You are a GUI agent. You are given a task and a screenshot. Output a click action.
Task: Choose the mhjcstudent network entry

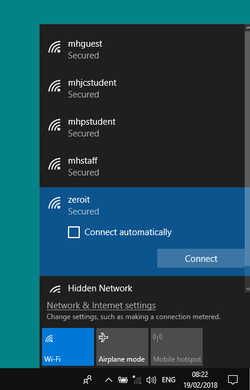(x=142, y=89)
